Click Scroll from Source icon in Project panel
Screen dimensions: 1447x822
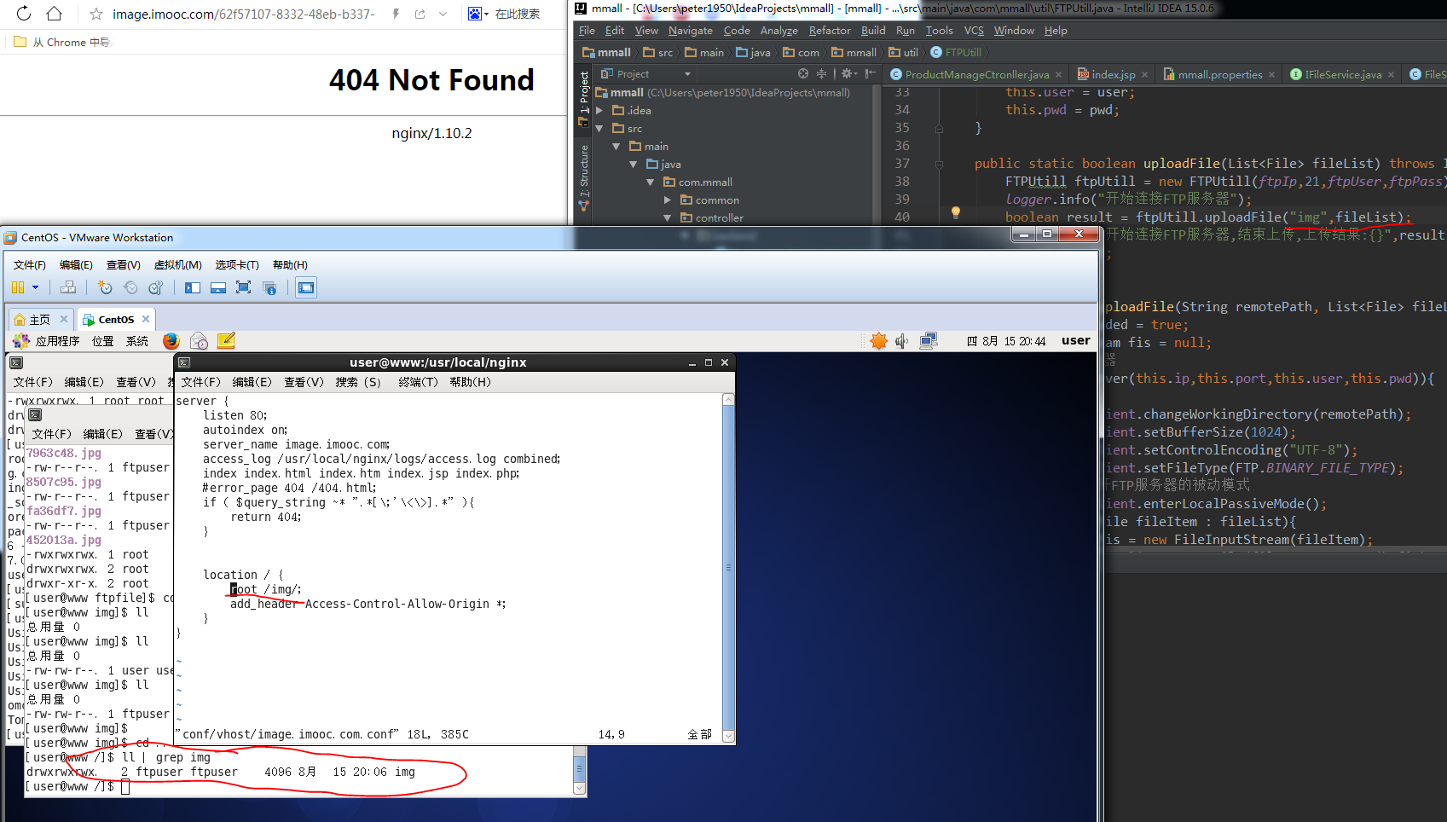(802, 74)
